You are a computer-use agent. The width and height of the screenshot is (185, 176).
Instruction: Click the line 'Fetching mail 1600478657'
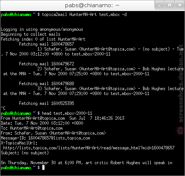coord(46,44)
